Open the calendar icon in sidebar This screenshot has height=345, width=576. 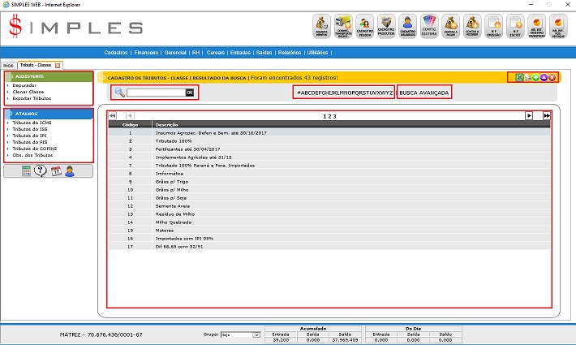[55, 171]
